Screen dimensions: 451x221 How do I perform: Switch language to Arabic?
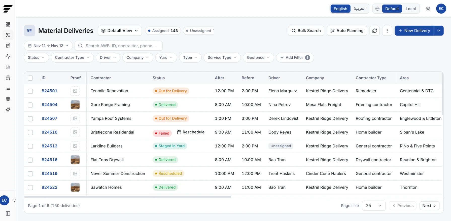(x=359, y=9)
